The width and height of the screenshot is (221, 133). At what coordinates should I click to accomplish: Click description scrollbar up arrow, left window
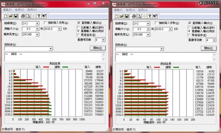(x=104, y=54)
